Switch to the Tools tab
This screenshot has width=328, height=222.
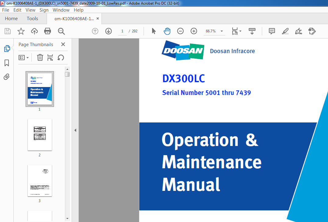click(x=32, y=19)
